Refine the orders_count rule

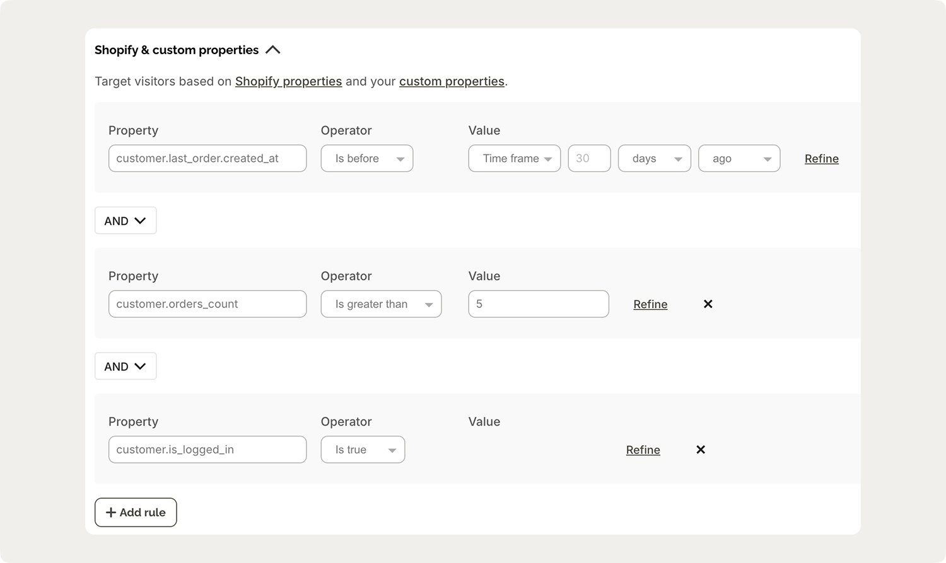point(650,305)
